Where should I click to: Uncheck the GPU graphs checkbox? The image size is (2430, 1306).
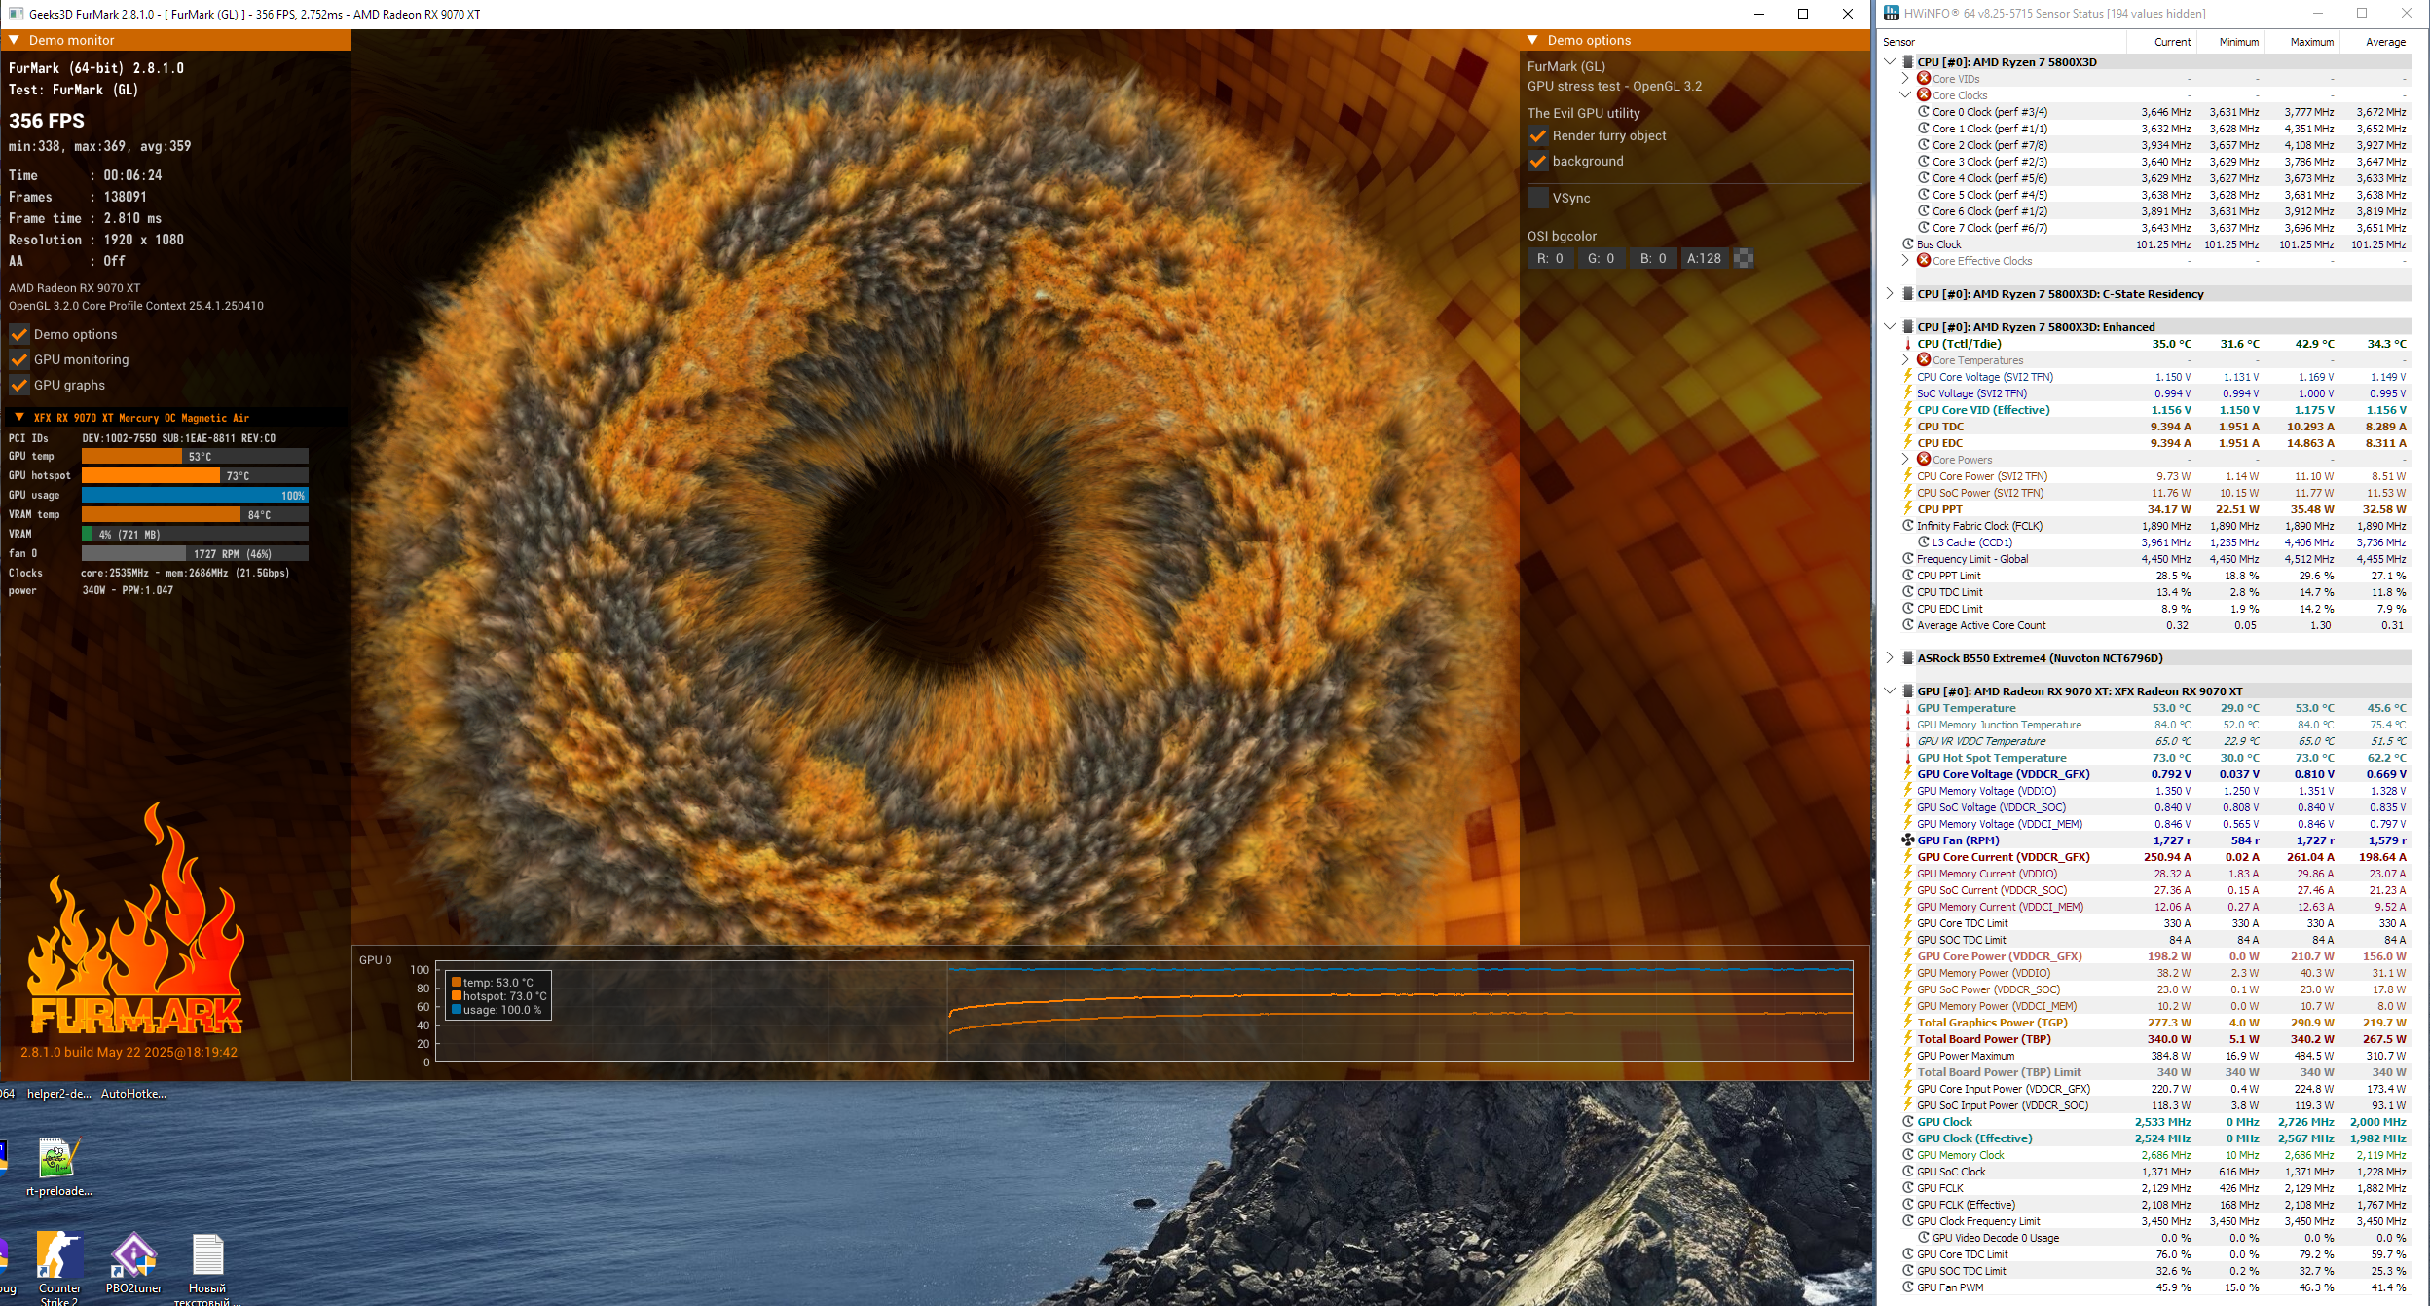pyautogui.click(x=18, y=385)
